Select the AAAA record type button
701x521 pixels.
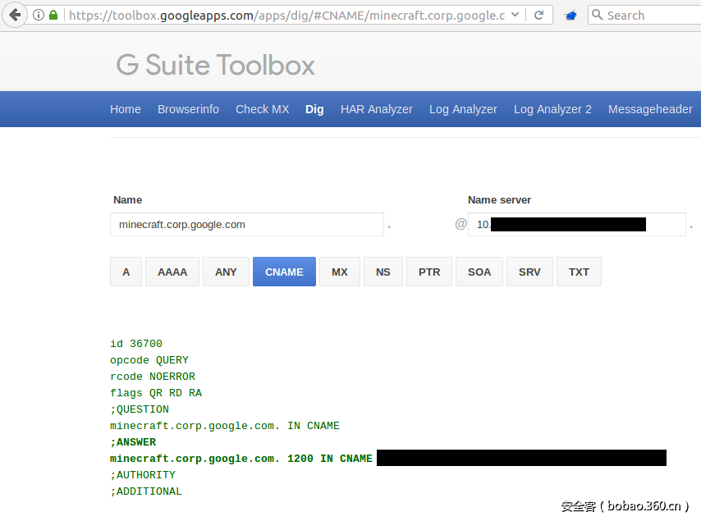(172, 272)
